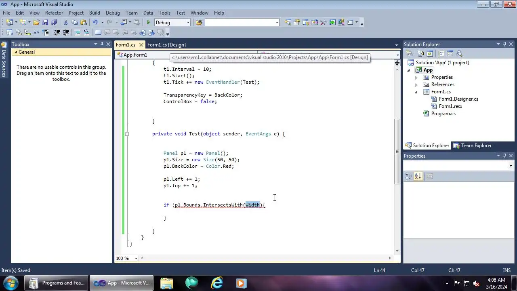Open Programs and Features from taskbar
517x291 pixels.
tap(56, 283)
